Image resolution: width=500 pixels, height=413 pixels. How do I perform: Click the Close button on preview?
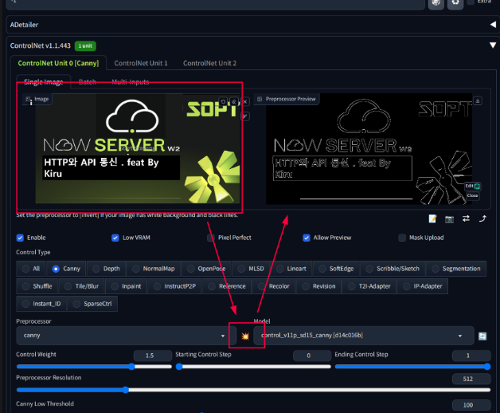pyautogui.click(x=472, y=195)
